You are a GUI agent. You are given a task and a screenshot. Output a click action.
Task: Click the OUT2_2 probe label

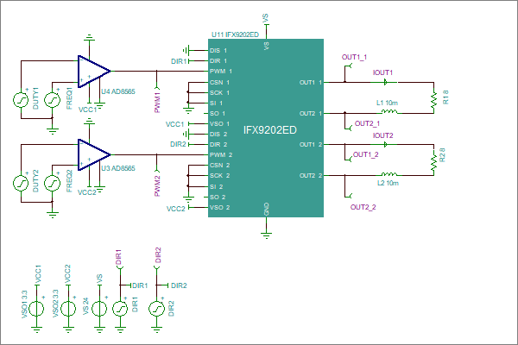pyautogui.click(x=363, y=207)
